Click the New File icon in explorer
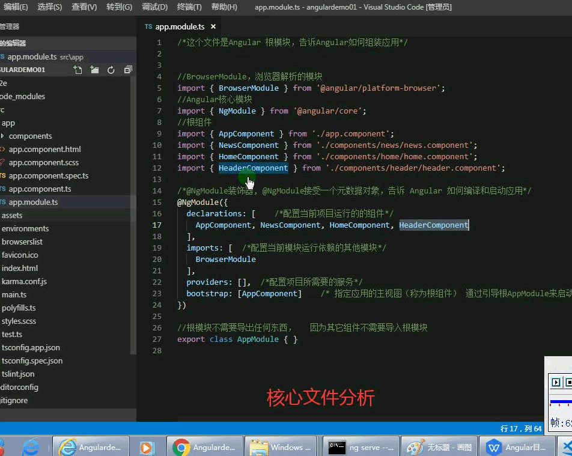The height and width of the screenshot is (456, 572). pos(78,70)
